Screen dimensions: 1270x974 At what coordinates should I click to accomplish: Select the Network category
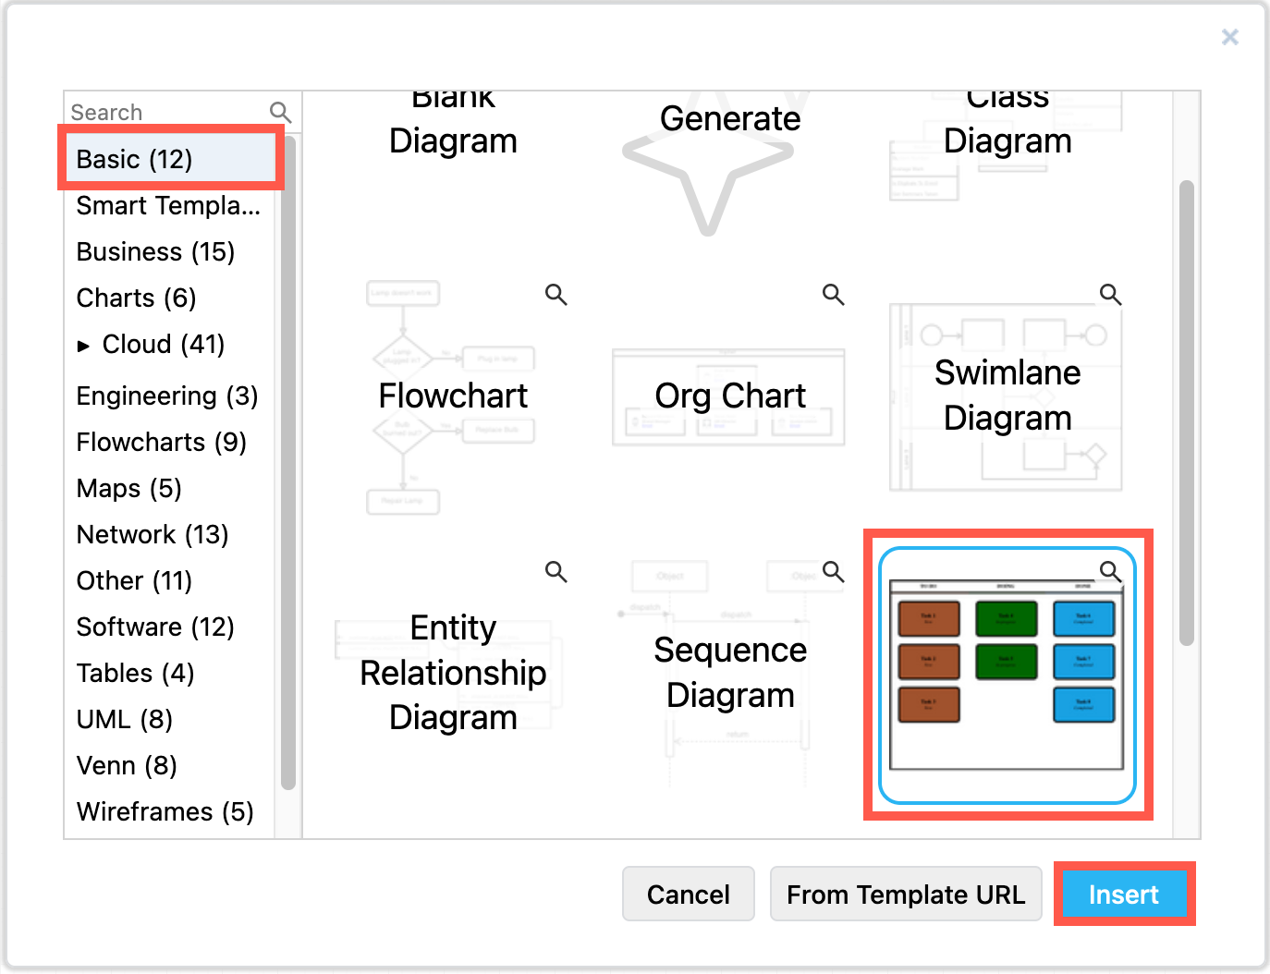[152, 534]
